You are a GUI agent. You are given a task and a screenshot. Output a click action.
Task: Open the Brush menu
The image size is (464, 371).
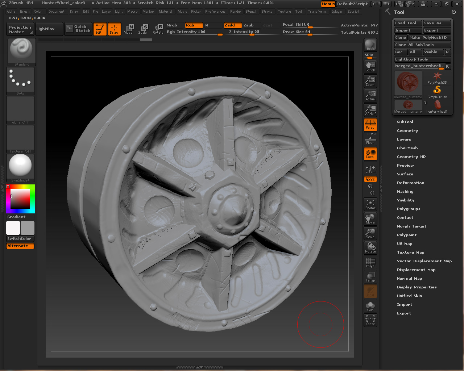tap(25, 12)
